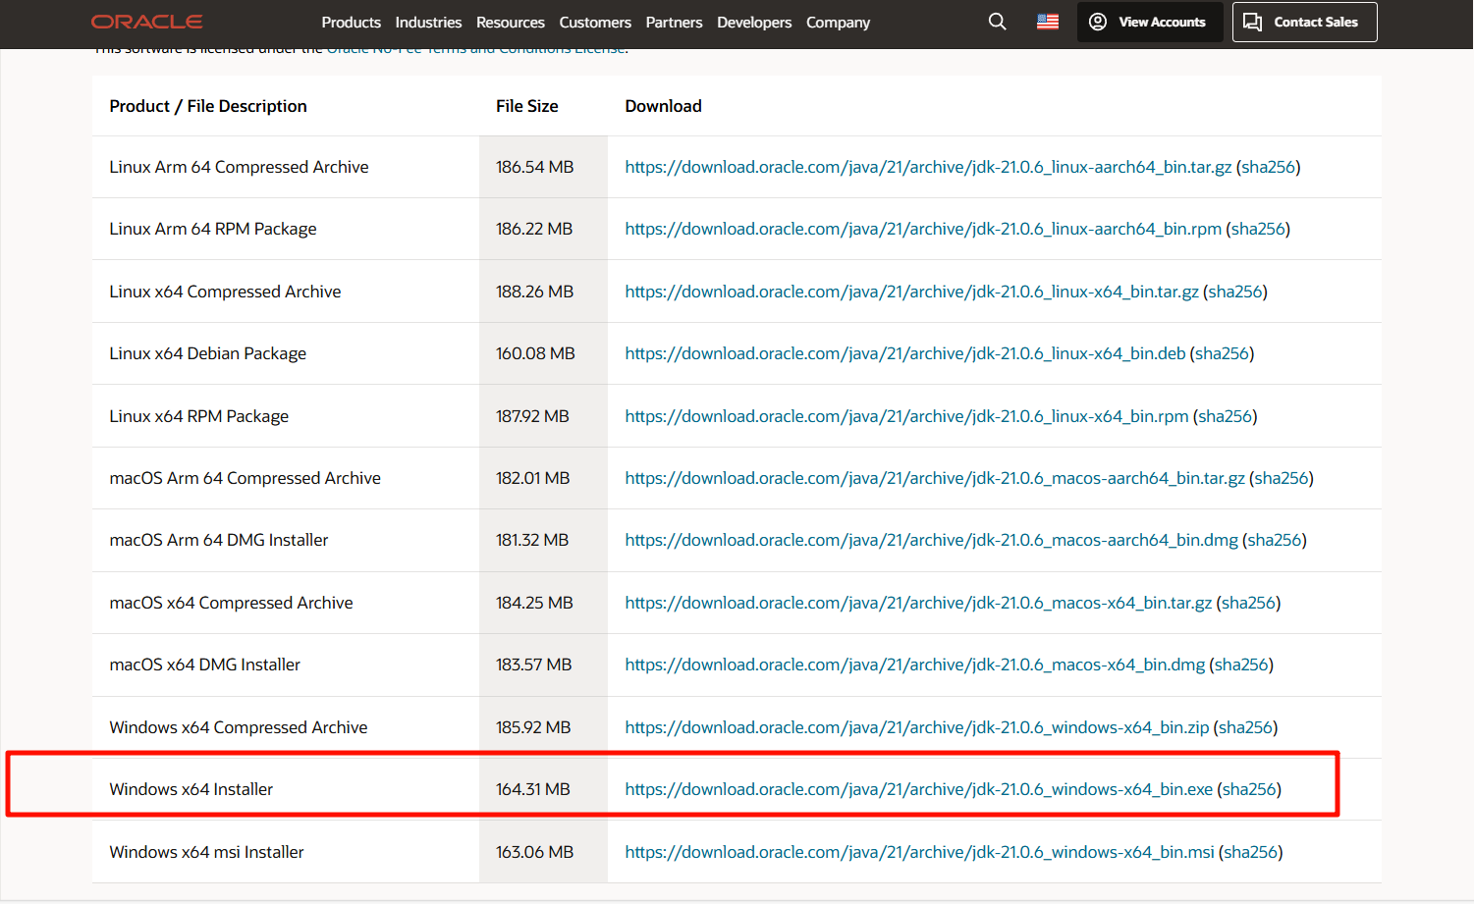Download the linux-x64_bin.rpm link
Image resolution: width=1474 pixels, height=904 pixels.
click(x=906, y=416)
